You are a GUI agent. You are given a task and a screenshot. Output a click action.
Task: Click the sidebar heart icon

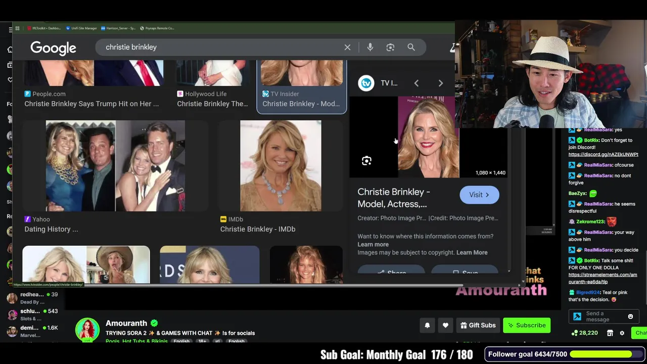[10, 80]
